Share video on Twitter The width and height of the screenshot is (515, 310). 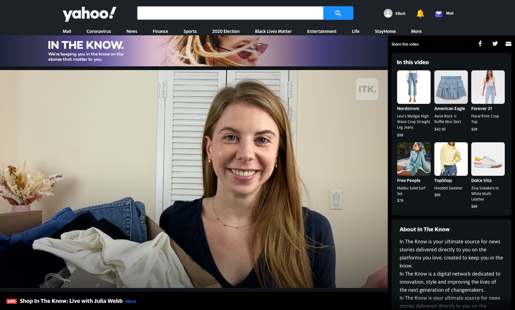(495, 44)
